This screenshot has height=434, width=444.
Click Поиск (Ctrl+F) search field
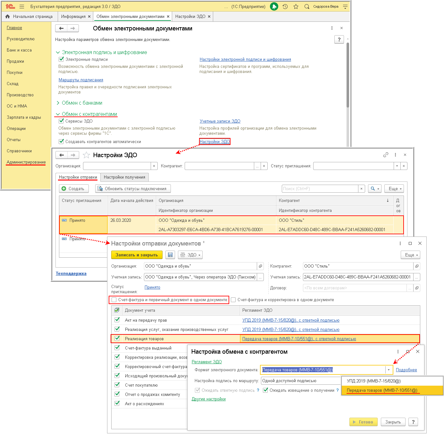(320, 189)
